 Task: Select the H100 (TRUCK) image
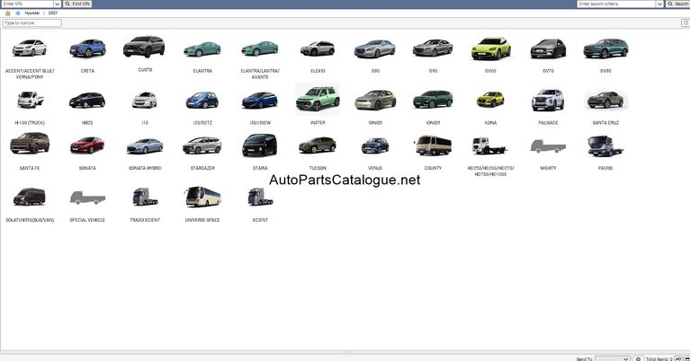pyautogui.click(x=30, y=101)
